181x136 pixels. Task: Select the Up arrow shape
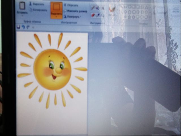coord(146,12)
